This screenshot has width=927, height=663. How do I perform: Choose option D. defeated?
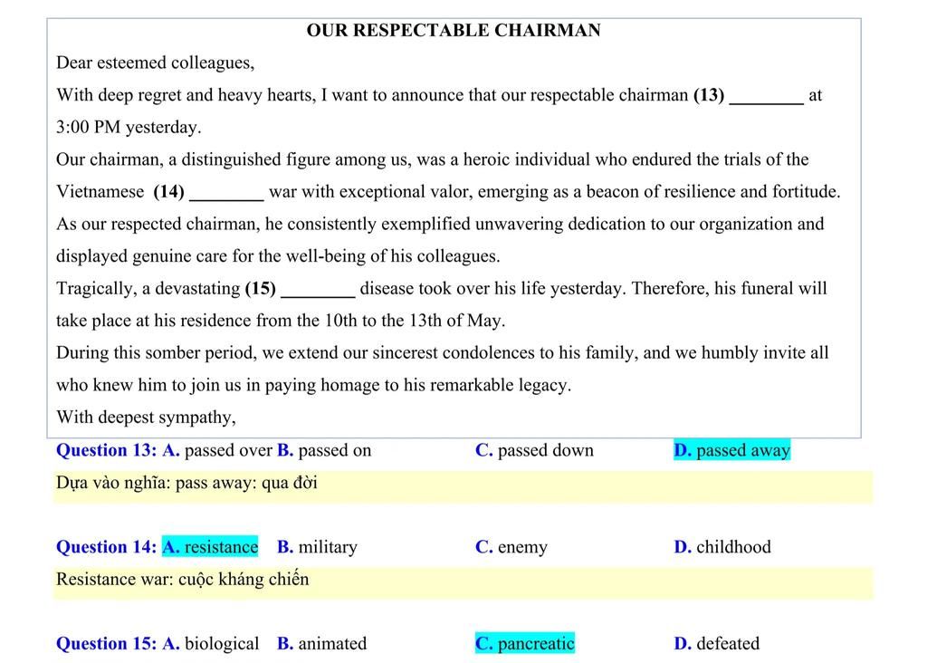pyautogui.click(x=717, y=644)
